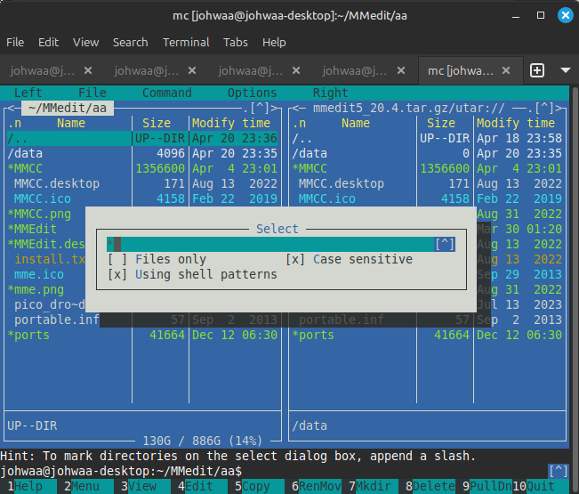Toggle the Files only checkbox
This screenshot has height=494, width=579.
pyautogui.click(x=117, y=259)
